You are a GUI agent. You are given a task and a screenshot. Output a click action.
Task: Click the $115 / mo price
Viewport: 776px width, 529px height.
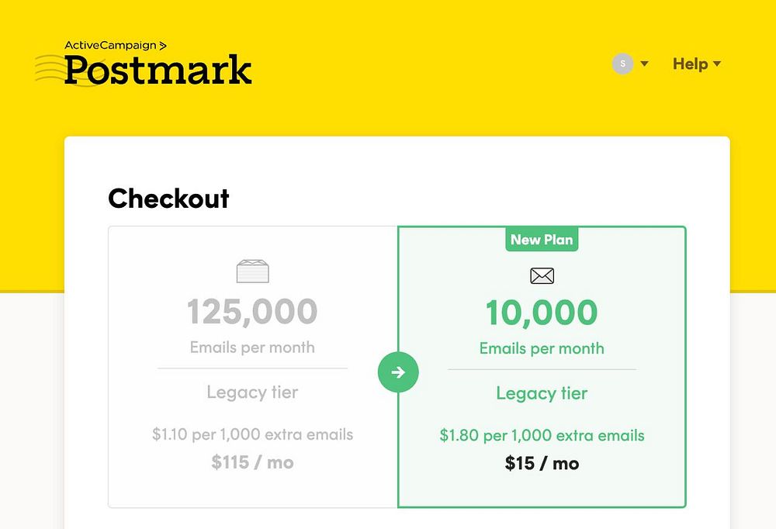point(252,462)
